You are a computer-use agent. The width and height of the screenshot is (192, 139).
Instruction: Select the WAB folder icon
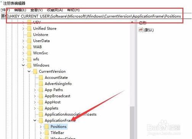tap(29, 47)
